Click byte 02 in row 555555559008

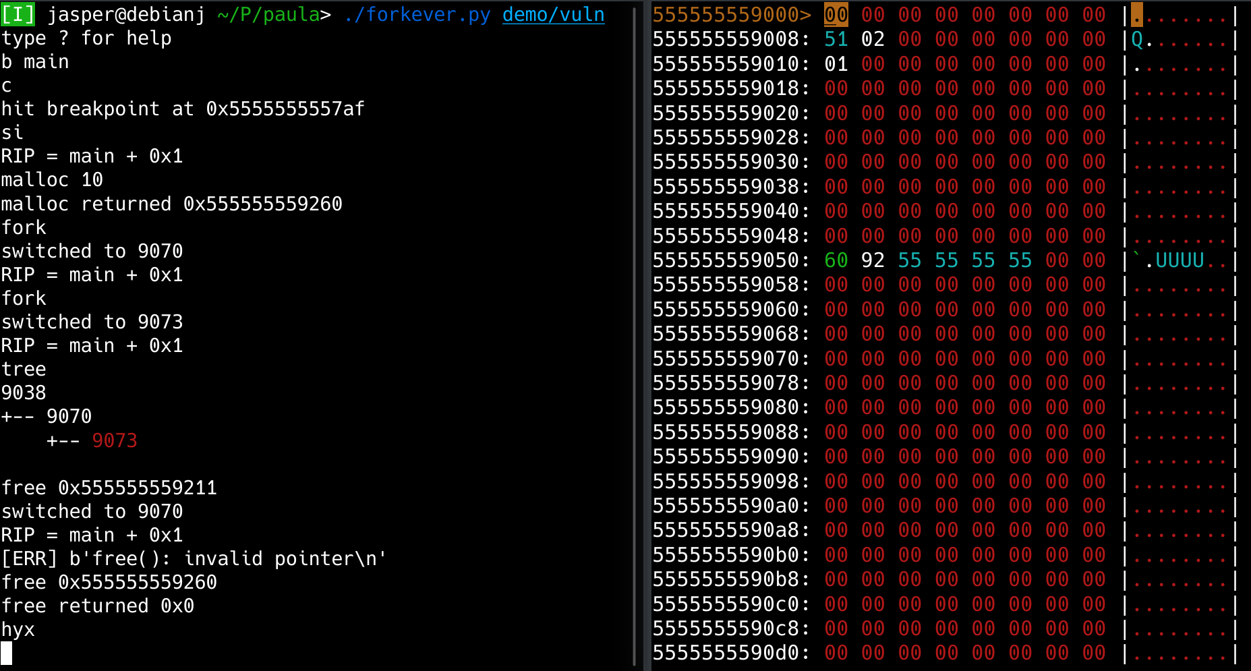[x=873, y=39]
